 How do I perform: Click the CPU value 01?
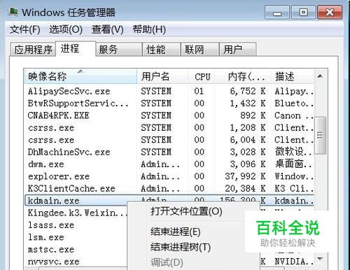[199, 91]
